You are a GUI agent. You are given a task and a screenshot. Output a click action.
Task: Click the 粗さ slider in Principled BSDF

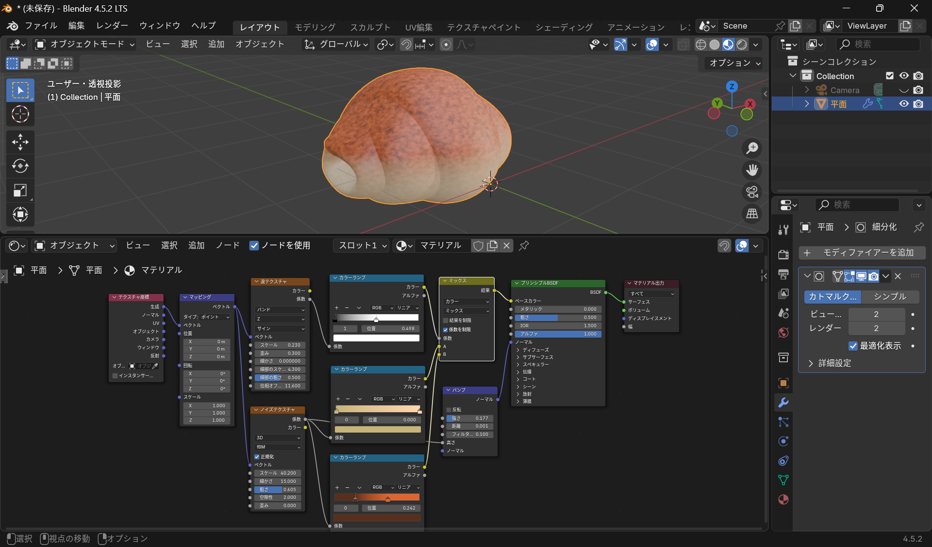pos(558,318)
